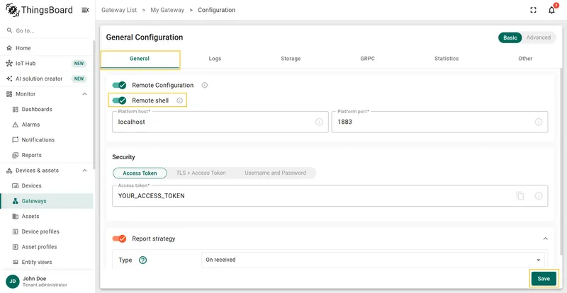Click the Go to search box
The width and height of the screenshot is (567, 293).
coord(47,30)
